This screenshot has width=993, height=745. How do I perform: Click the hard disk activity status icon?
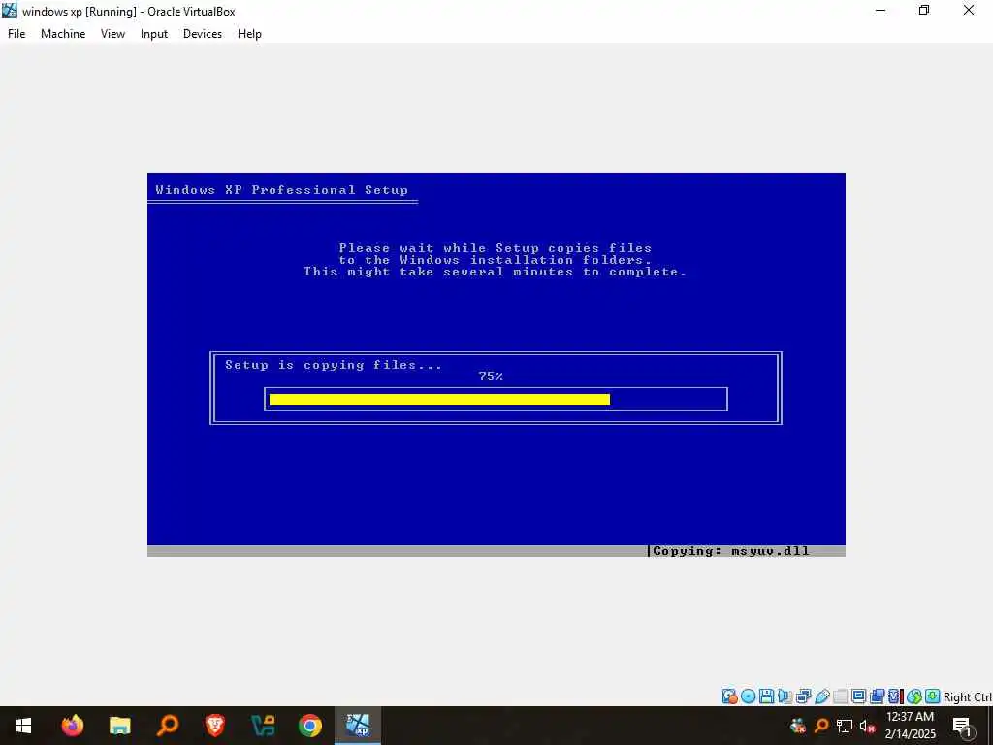(x=730, y=696)
